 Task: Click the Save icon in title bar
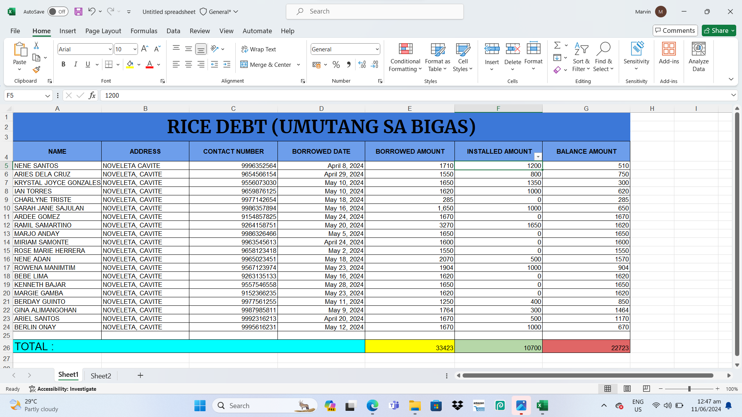click(78, 12)
